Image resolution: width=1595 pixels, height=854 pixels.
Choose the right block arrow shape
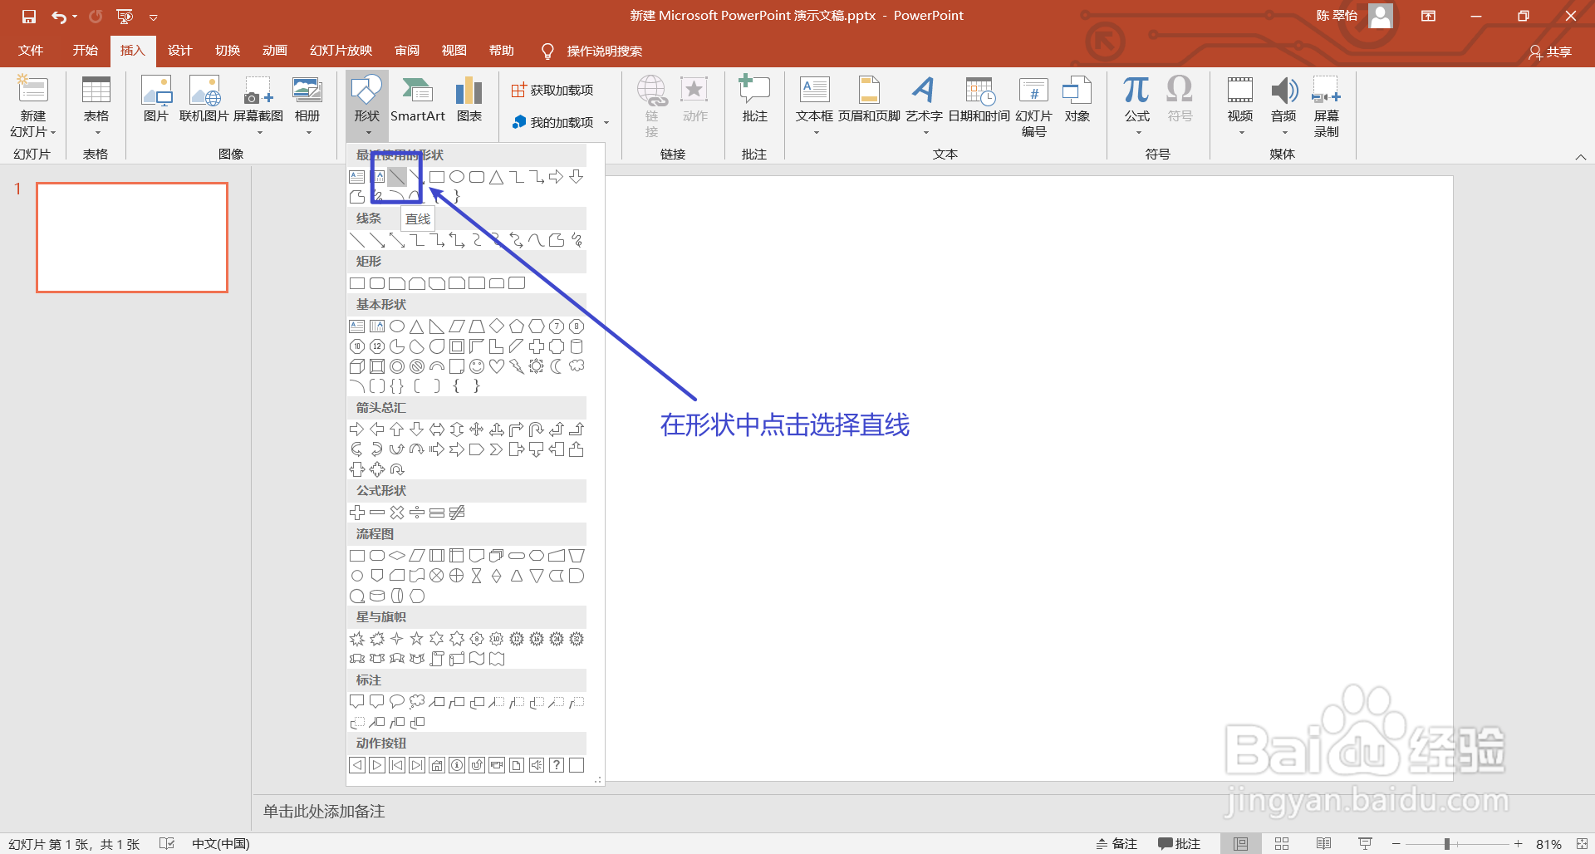tap(357, 429)
